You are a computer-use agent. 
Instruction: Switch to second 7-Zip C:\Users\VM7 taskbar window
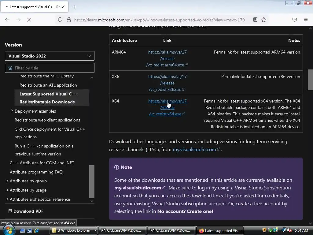pyautogui.click(x=171, y=230)
